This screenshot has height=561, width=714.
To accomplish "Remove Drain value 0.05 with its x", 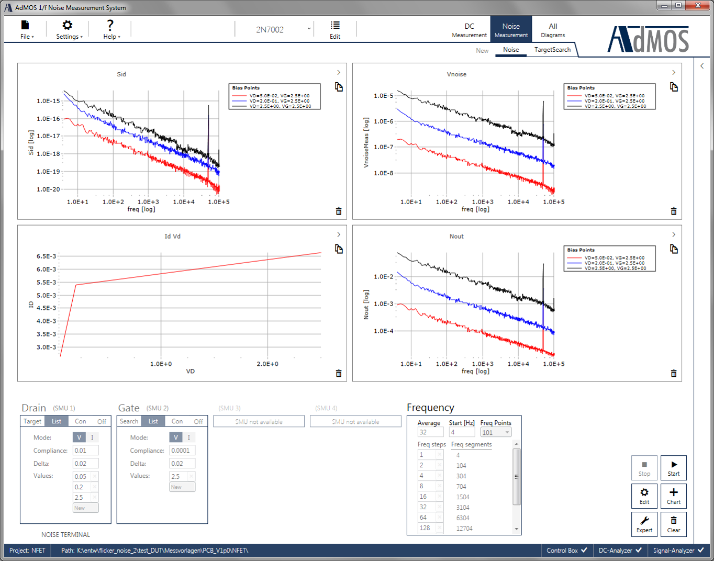I will pos(95,476).
